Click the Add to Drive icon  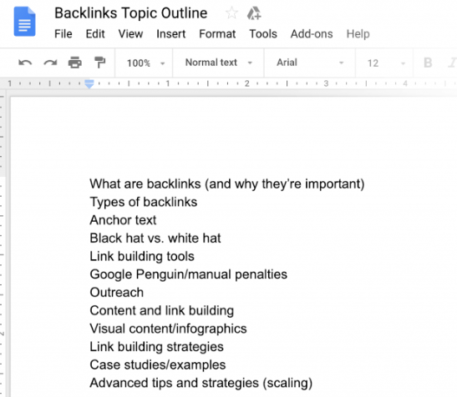click(254, 13)
